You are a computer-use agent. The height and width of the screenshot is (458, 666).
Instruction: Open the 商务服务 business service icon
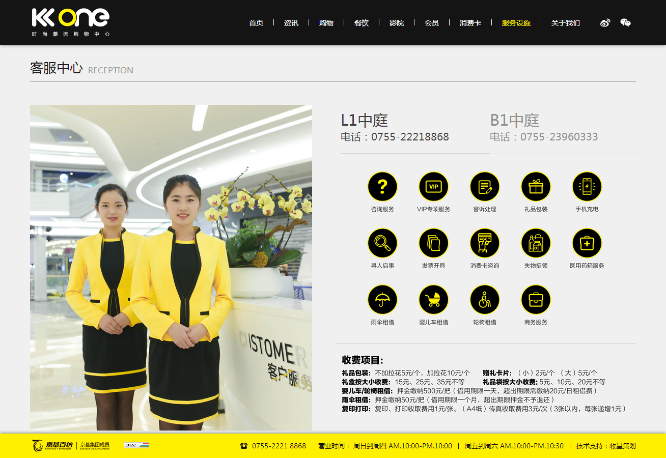pos(535,300)
